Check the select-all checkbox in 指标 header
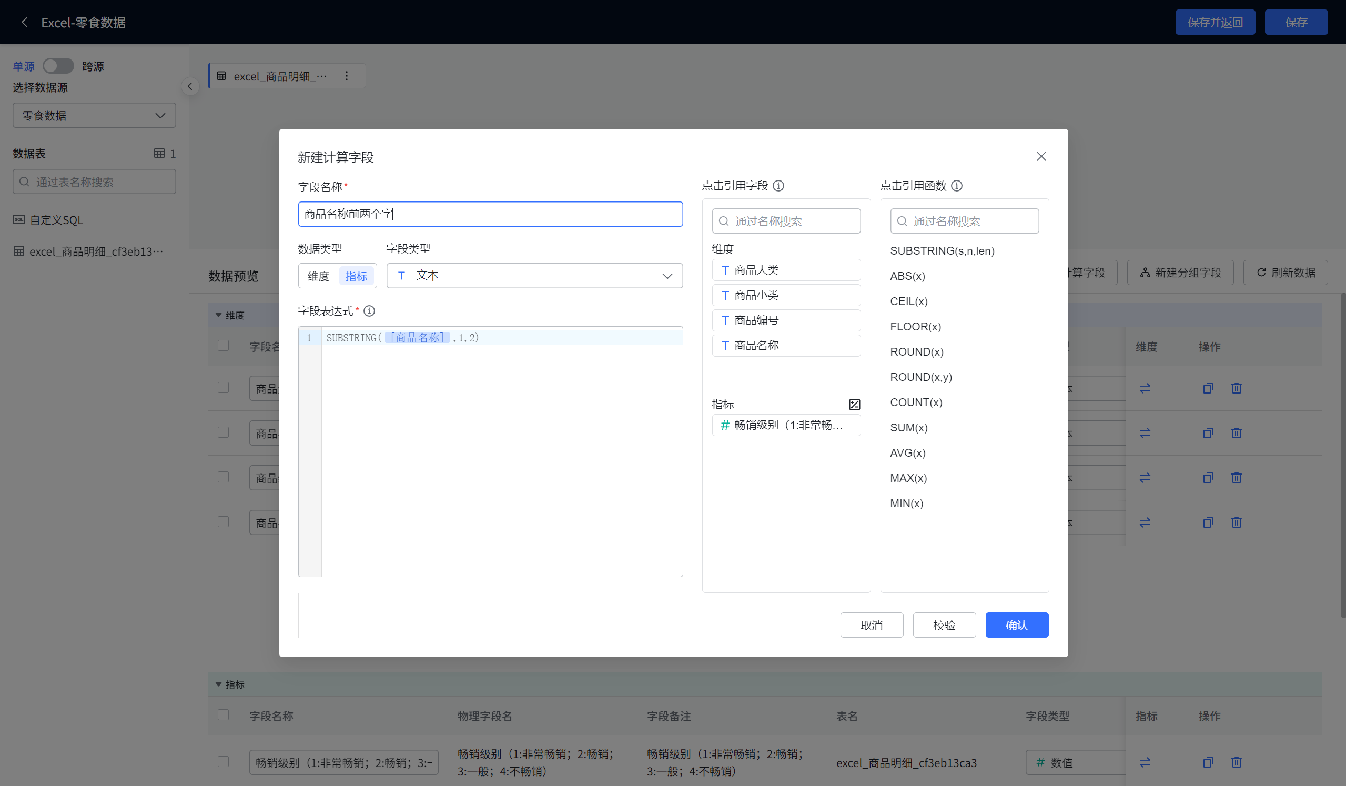Screen dimensions: 1346x786 pos(223,715)
